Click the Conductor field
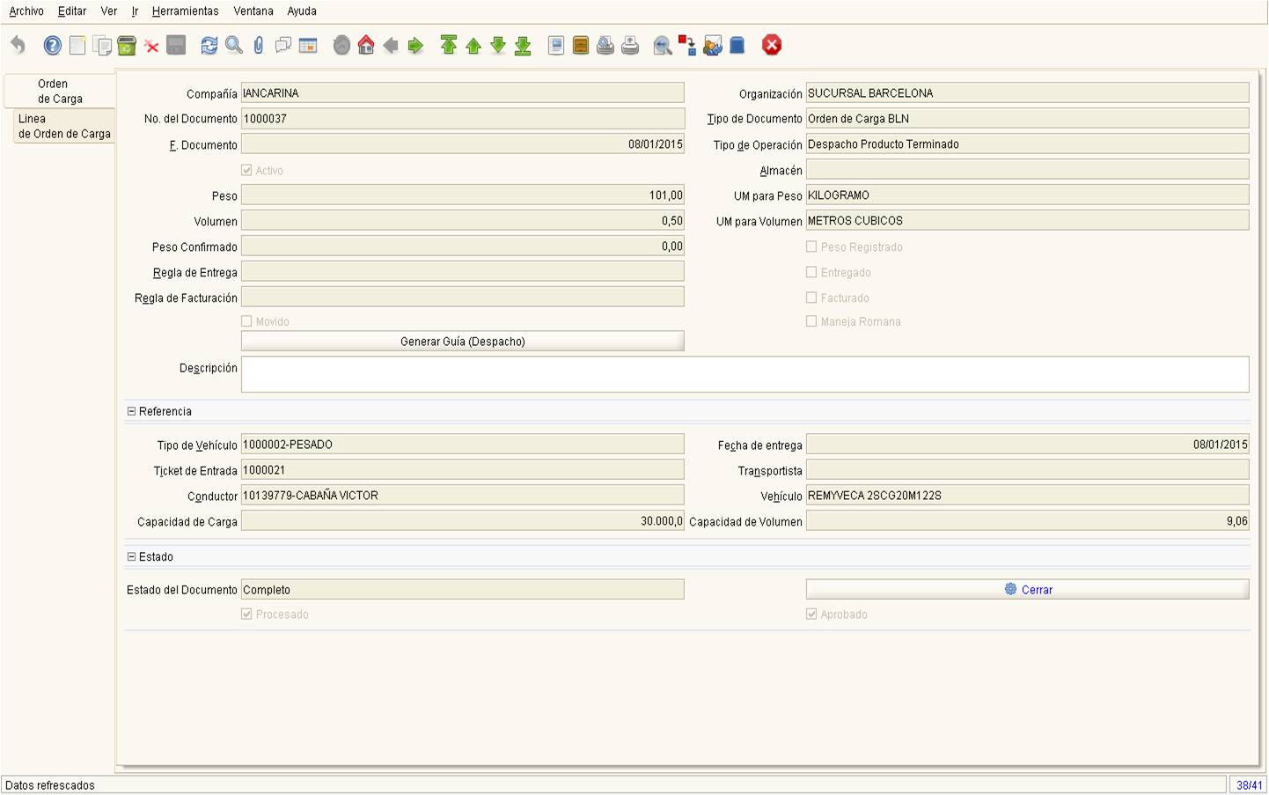The image size is (1269, 795). (463, 496)
